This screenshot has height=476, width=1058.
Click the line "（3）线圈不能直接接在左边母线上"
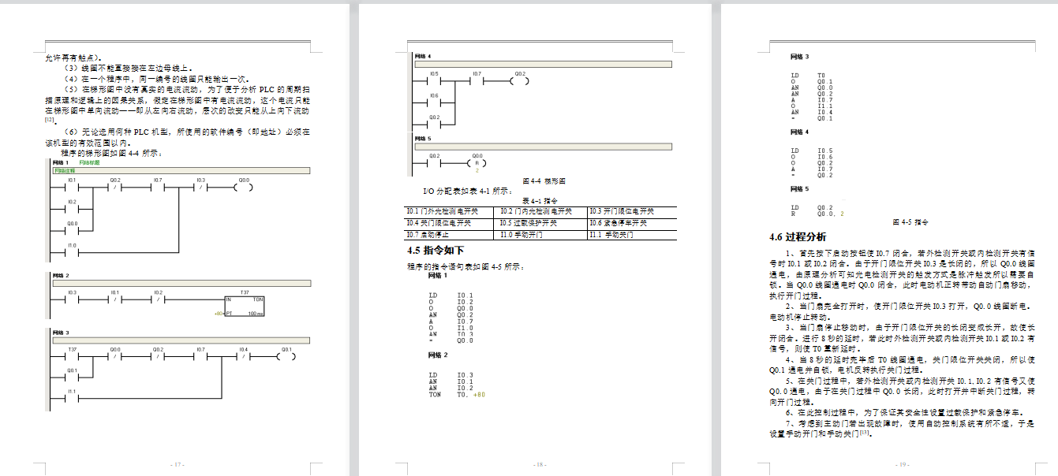pyautogui.click(x=128, y=69)
